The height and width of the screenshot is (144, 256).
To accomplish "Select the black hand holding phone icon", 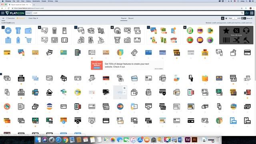I will 191,78.
